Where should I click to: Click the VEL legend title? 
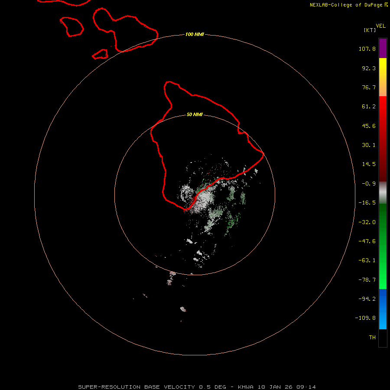380,26
